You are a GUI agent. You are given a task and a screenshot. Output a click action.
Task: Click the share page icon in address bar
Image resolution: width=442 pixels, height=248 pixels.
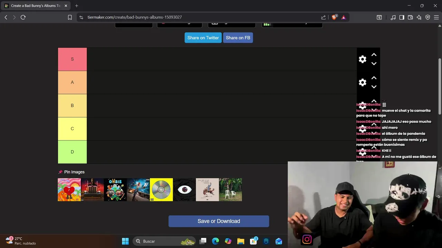coord(323,17)
